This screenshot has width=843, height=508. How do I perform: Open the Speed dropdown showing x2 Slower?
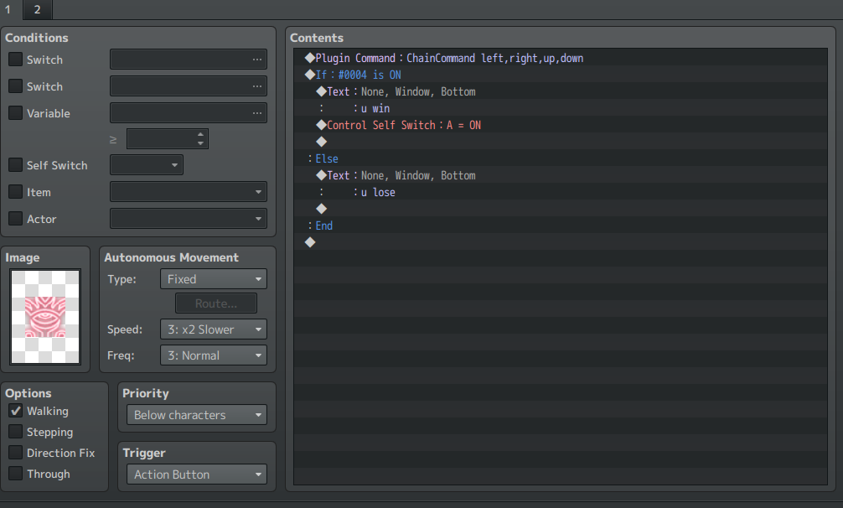click(214, 329)
